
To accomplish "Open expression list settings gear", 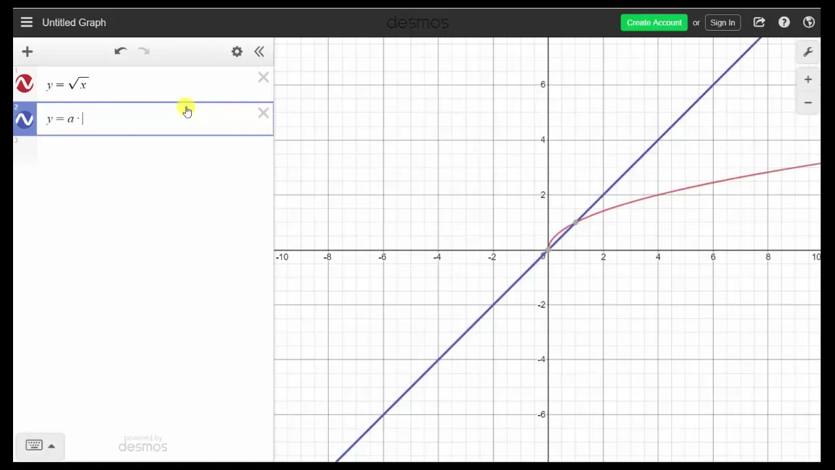I will [x=237, y=52].
